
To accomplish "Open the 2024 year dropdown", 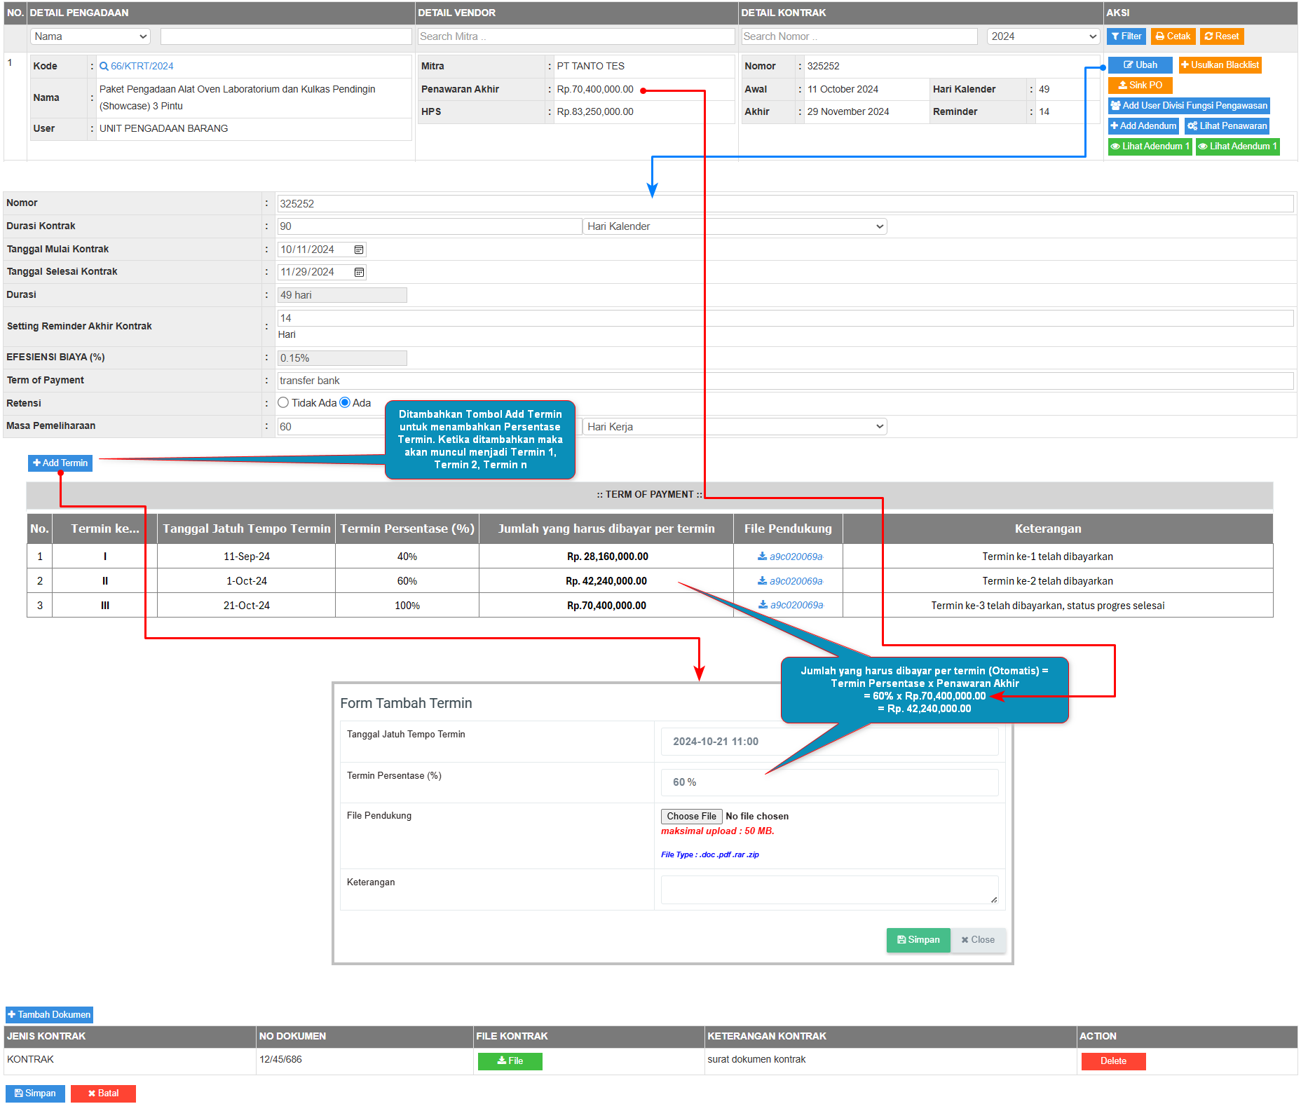I will (1042, 36).
